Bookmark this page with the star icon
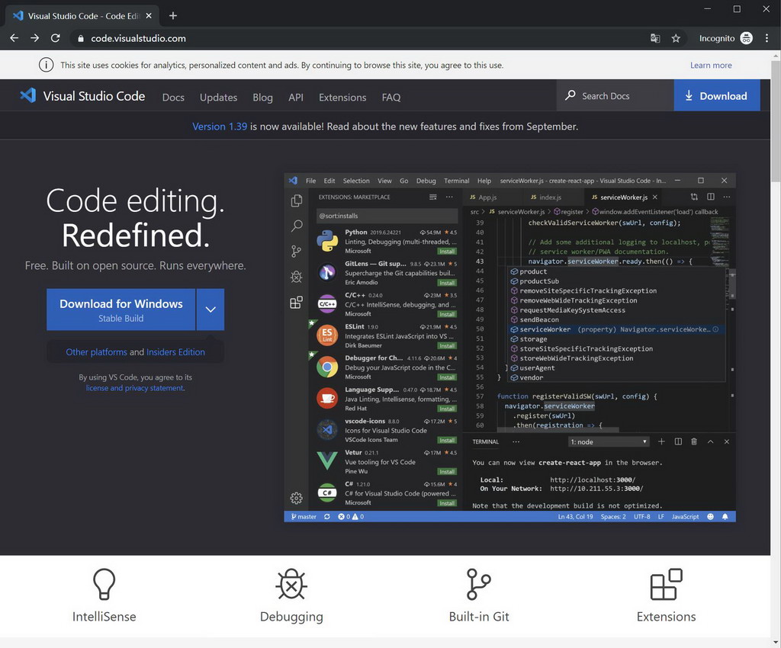Screen dimensions: 781x648 (676, 38)
